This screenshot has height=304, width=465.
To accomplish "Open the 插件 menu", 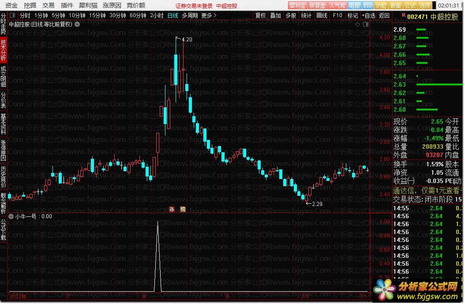I will [x=67, y=5].
